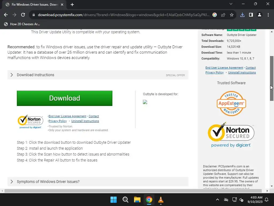Click scrollbar up arrow
274x206 pixels.
272,32
